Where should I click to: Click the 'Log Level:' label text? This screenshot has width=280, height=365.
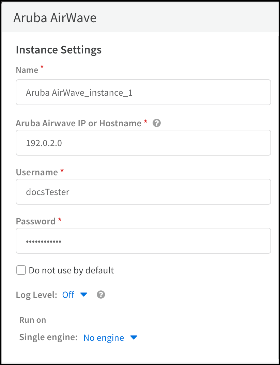coord(36,295)
